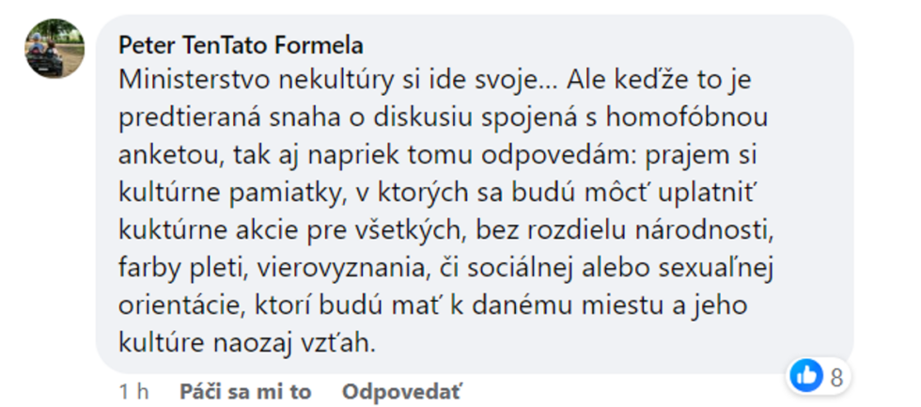Click the word "pamiatky" in the comment
Screen dimensions: 921x407
coord(269,194)
